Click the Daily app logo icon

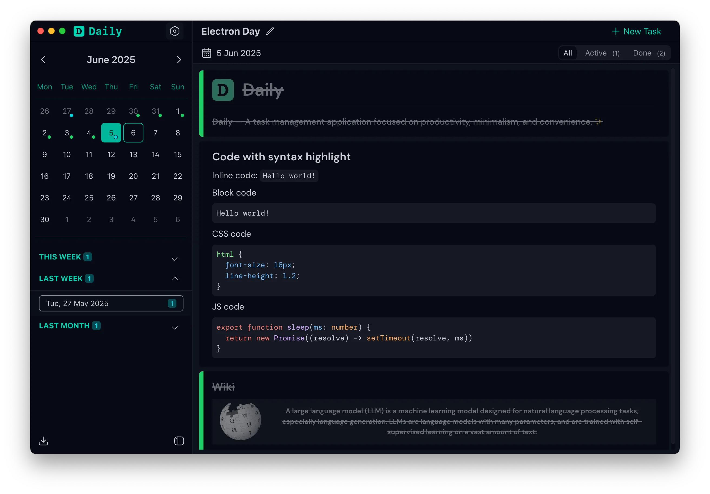pos(79,31)
